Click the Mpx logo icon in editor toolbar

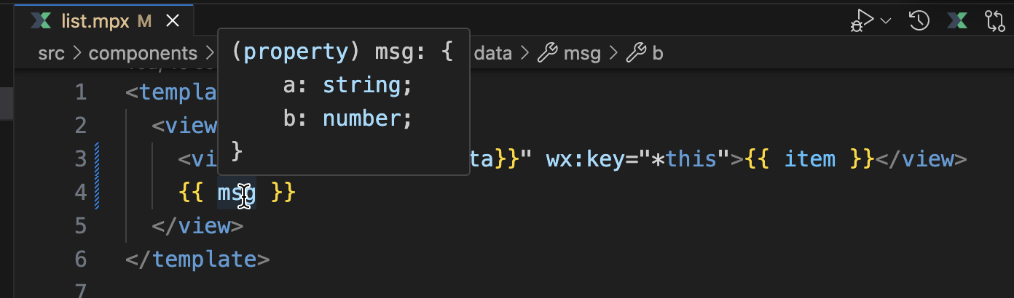point(957,21)
